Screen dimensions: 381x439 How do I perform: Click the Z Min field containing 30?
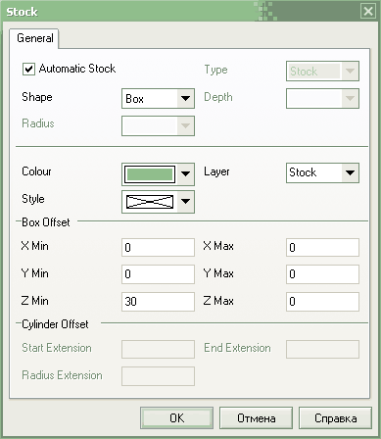[x=158, y=302]
